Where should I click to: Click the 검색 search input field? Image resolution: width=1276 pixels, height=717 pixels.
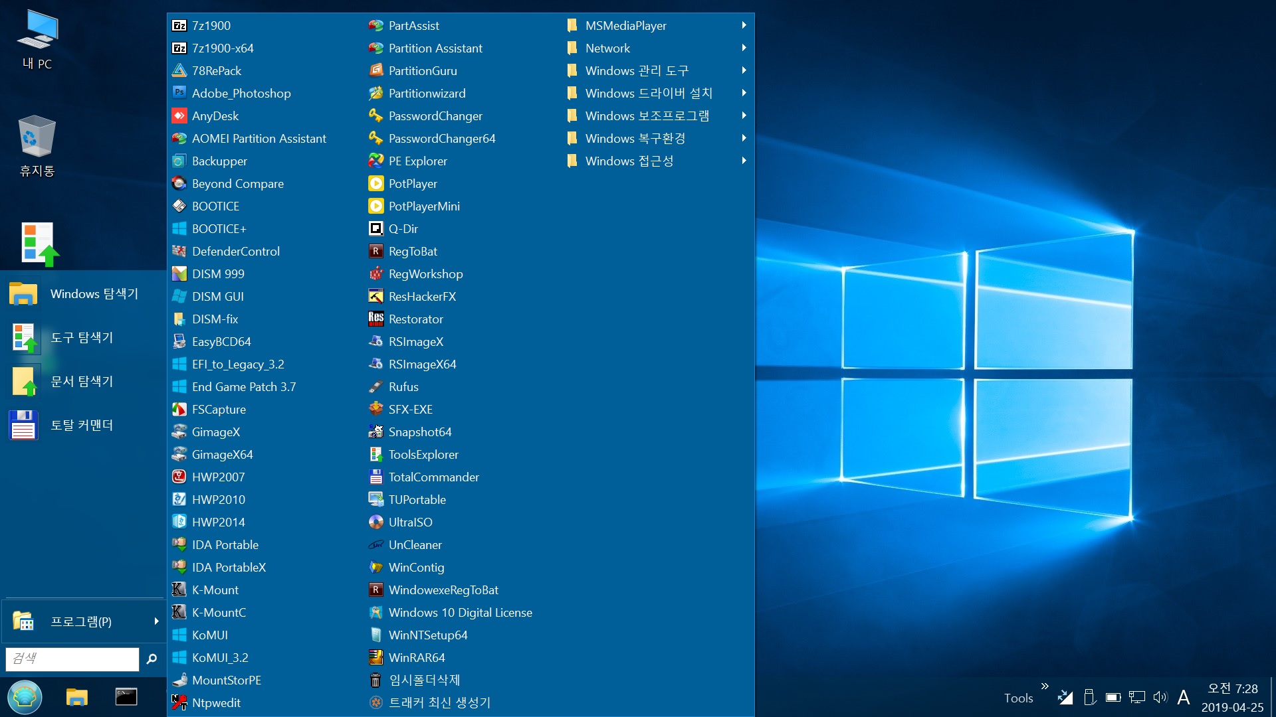[x=72, y=659]
